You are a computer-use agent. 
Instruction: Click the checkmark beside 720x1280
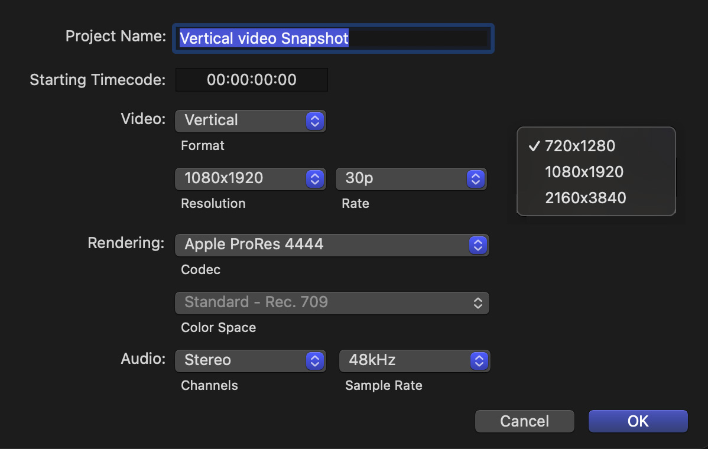point(534,146)
